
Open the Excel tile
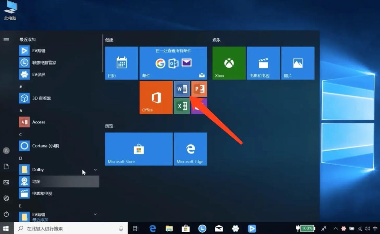[x=182, y=106]
